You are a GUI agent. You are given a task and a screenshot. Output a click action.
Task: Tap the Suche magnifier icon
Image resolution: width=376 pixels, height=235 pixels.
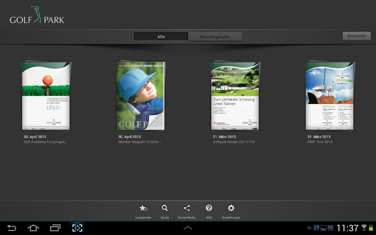tap(165, 208)
